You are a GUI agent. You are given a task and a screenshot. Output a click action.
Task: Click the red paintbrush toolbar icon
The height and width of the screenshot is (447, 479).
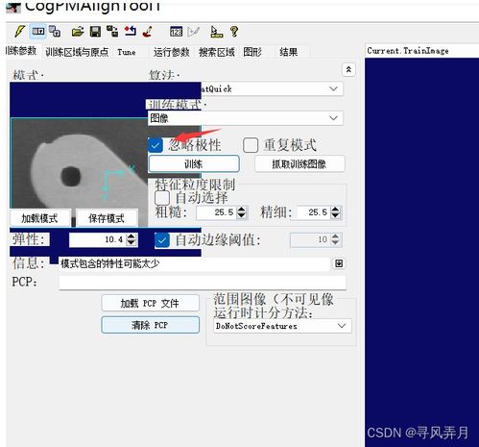coord(148,32)
